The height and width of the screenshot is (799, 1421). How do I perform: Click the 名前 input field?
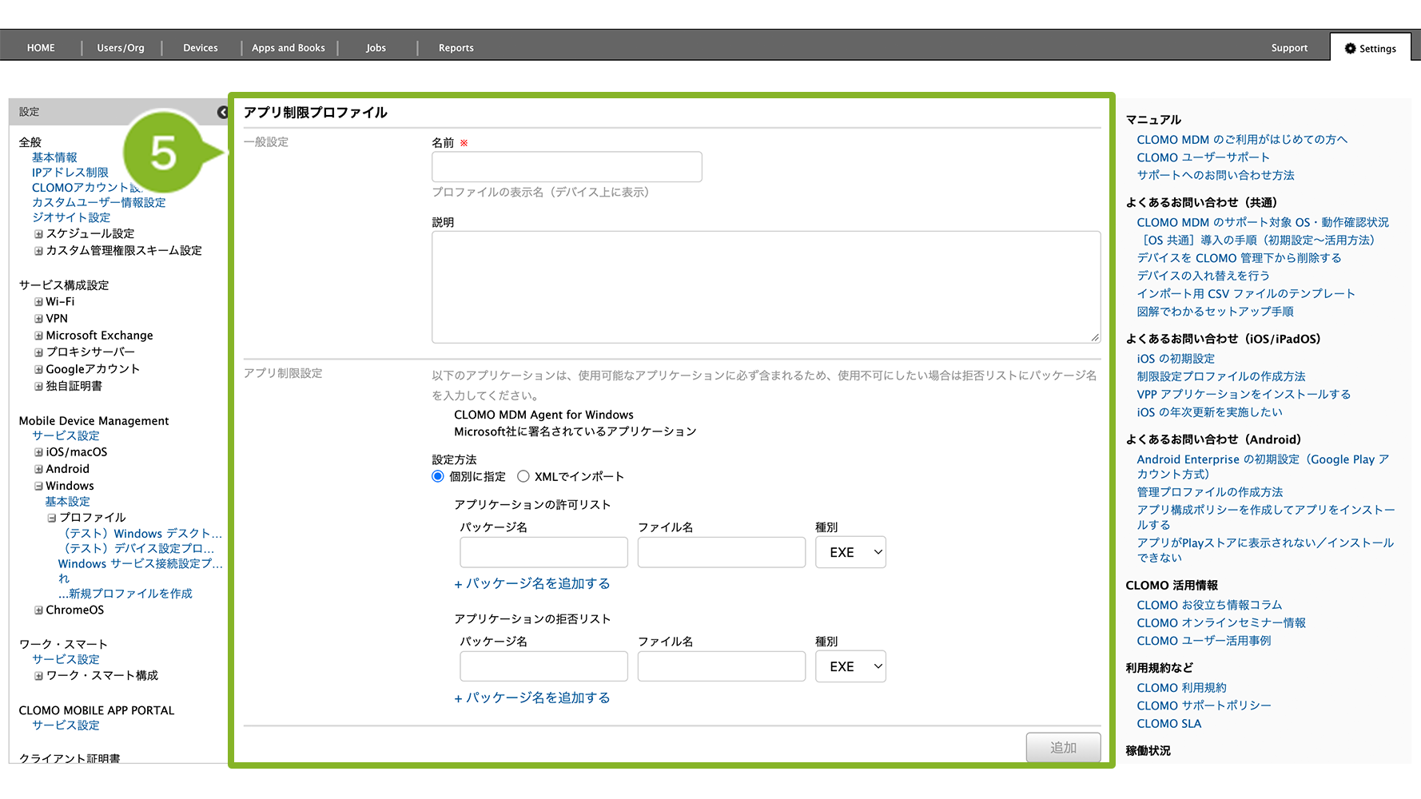point(567,167)
